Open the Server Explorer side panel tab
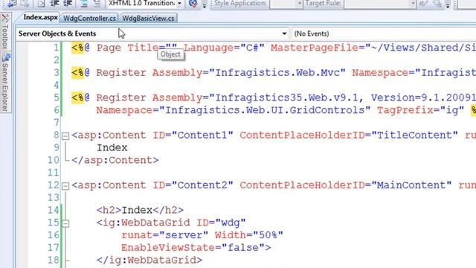 5,82
